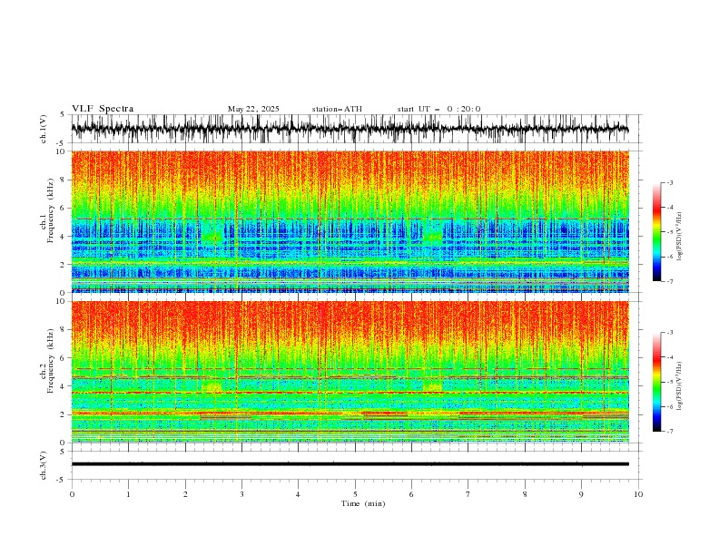719x555 pixels.
Task: Click the ch.2 "Frequency (kHz)" axis label
Action: (x=51, y=360)
